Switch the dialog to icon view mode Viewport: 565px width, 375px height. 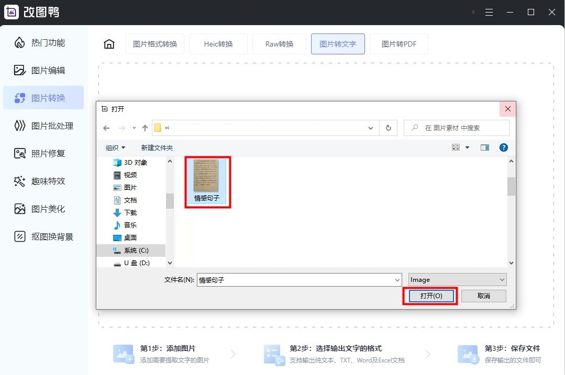coord(455,147)
